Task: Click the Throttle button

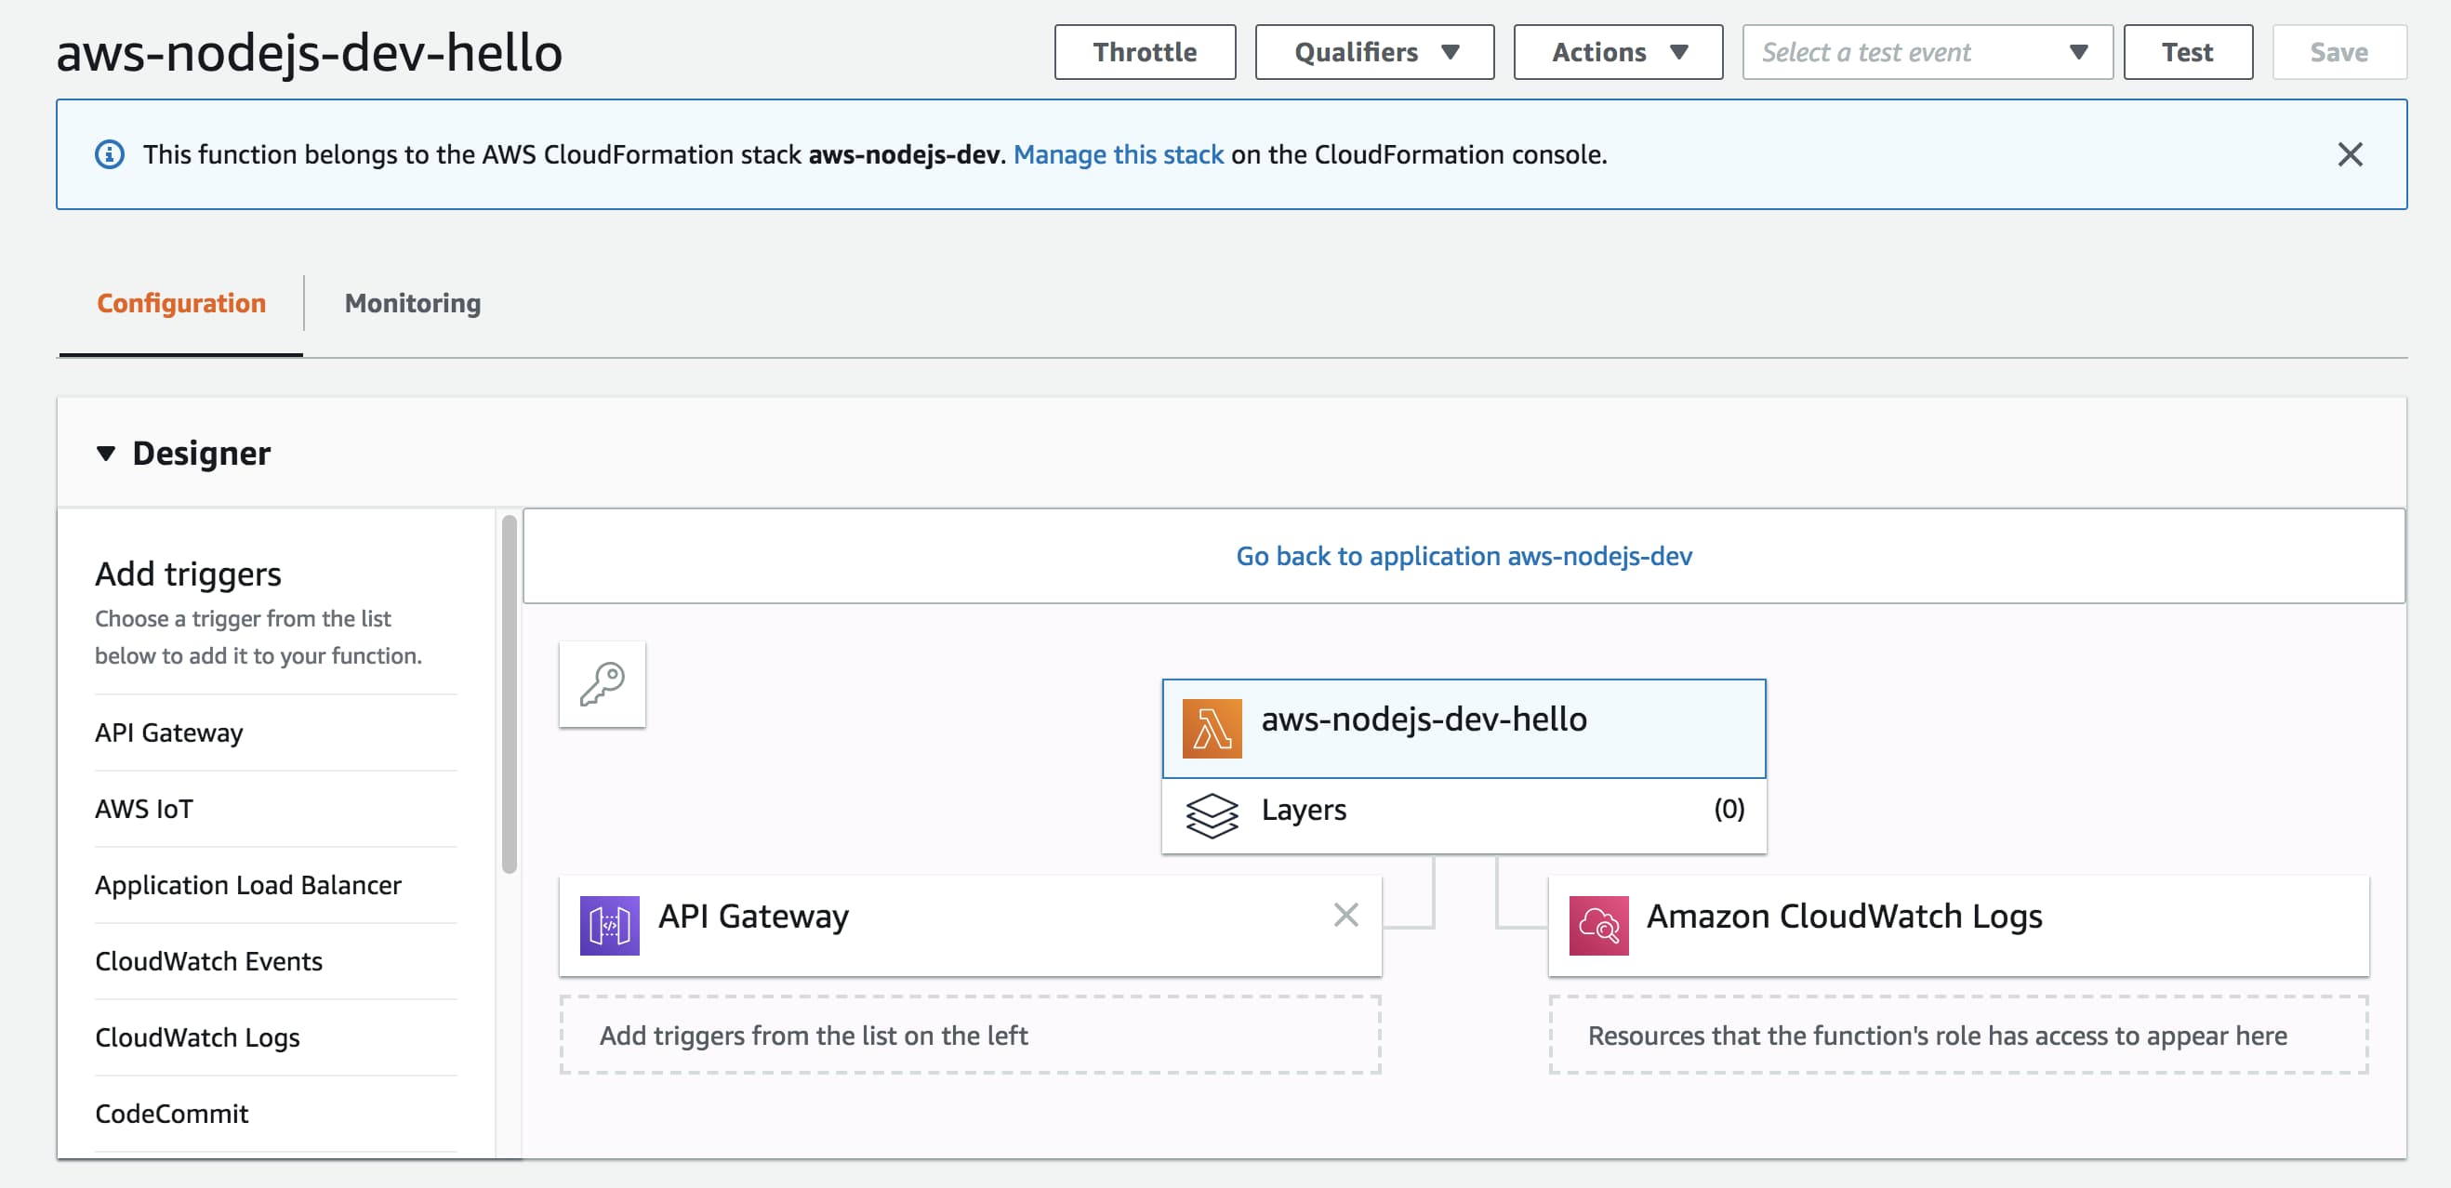Action: pyautogui.click(x=1145, y=52)
